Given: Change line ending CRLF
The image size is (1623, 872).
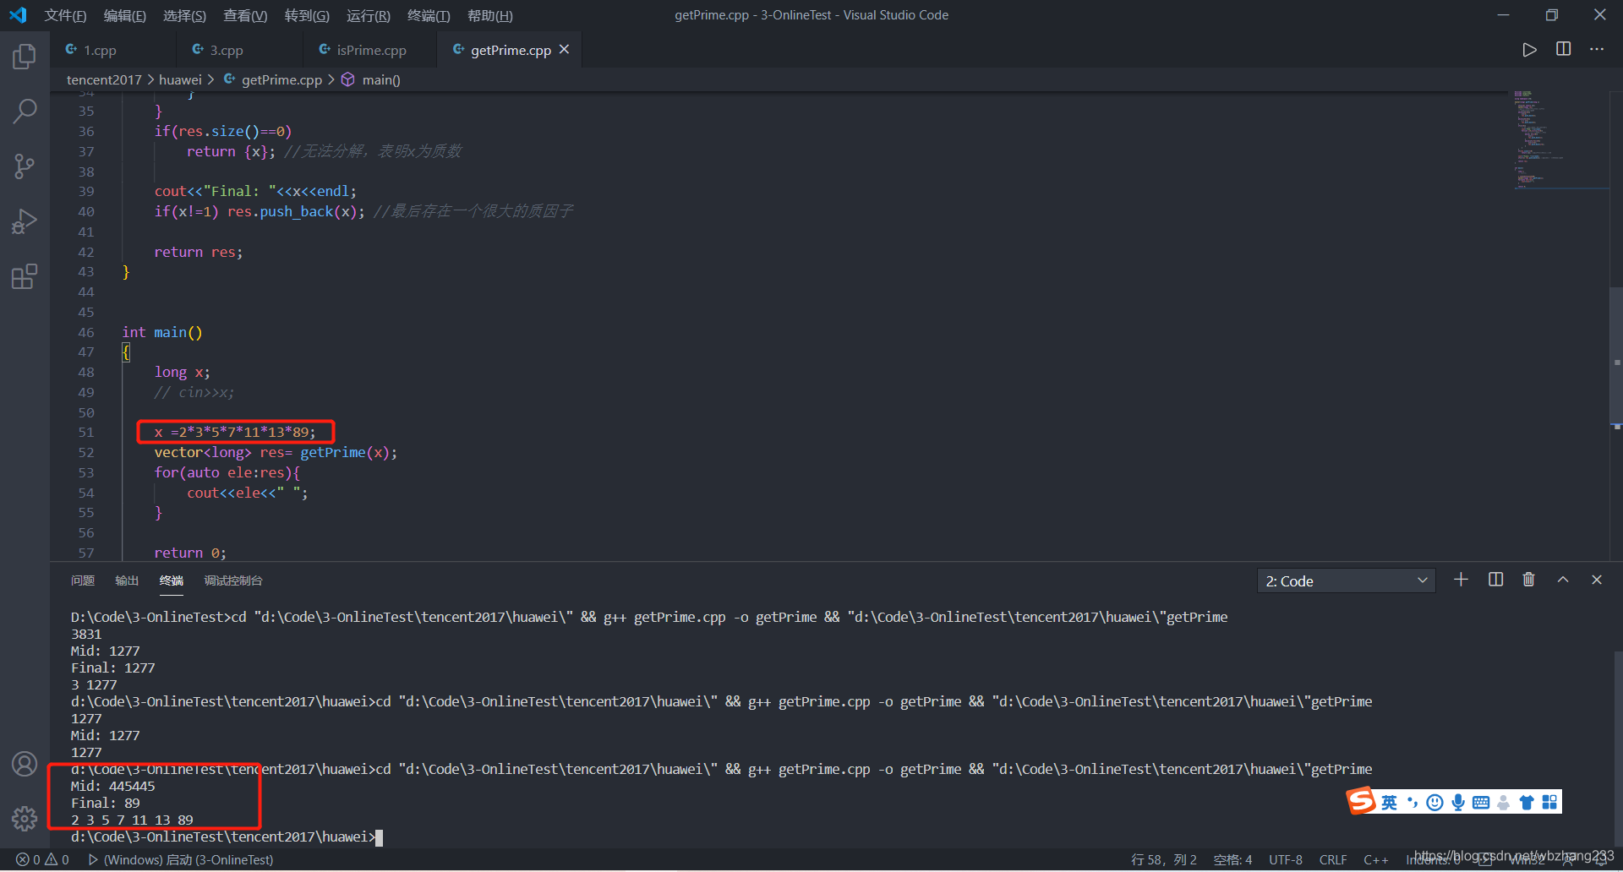Looking at the screenshot, I should tap(1333, 859).
